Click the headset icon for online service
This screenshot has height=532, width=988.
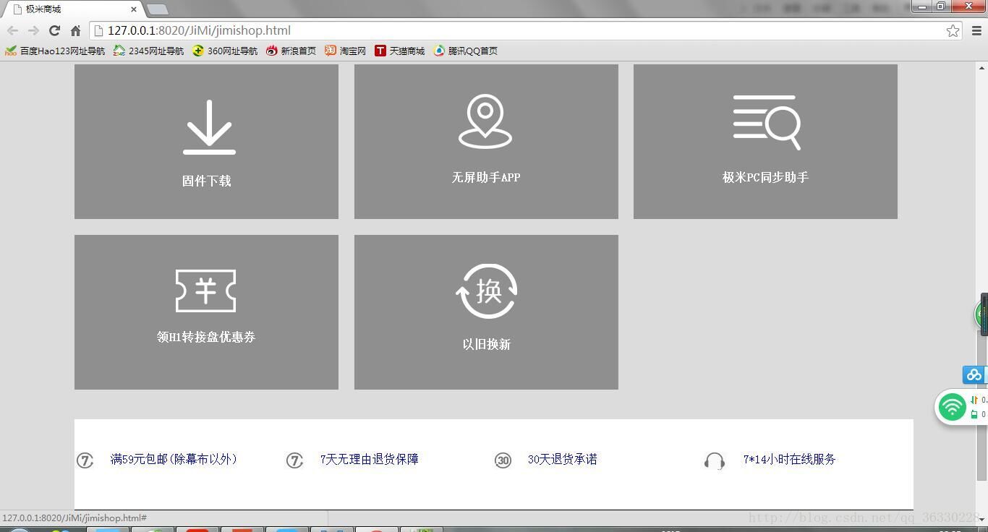click(x=714, y=461)
